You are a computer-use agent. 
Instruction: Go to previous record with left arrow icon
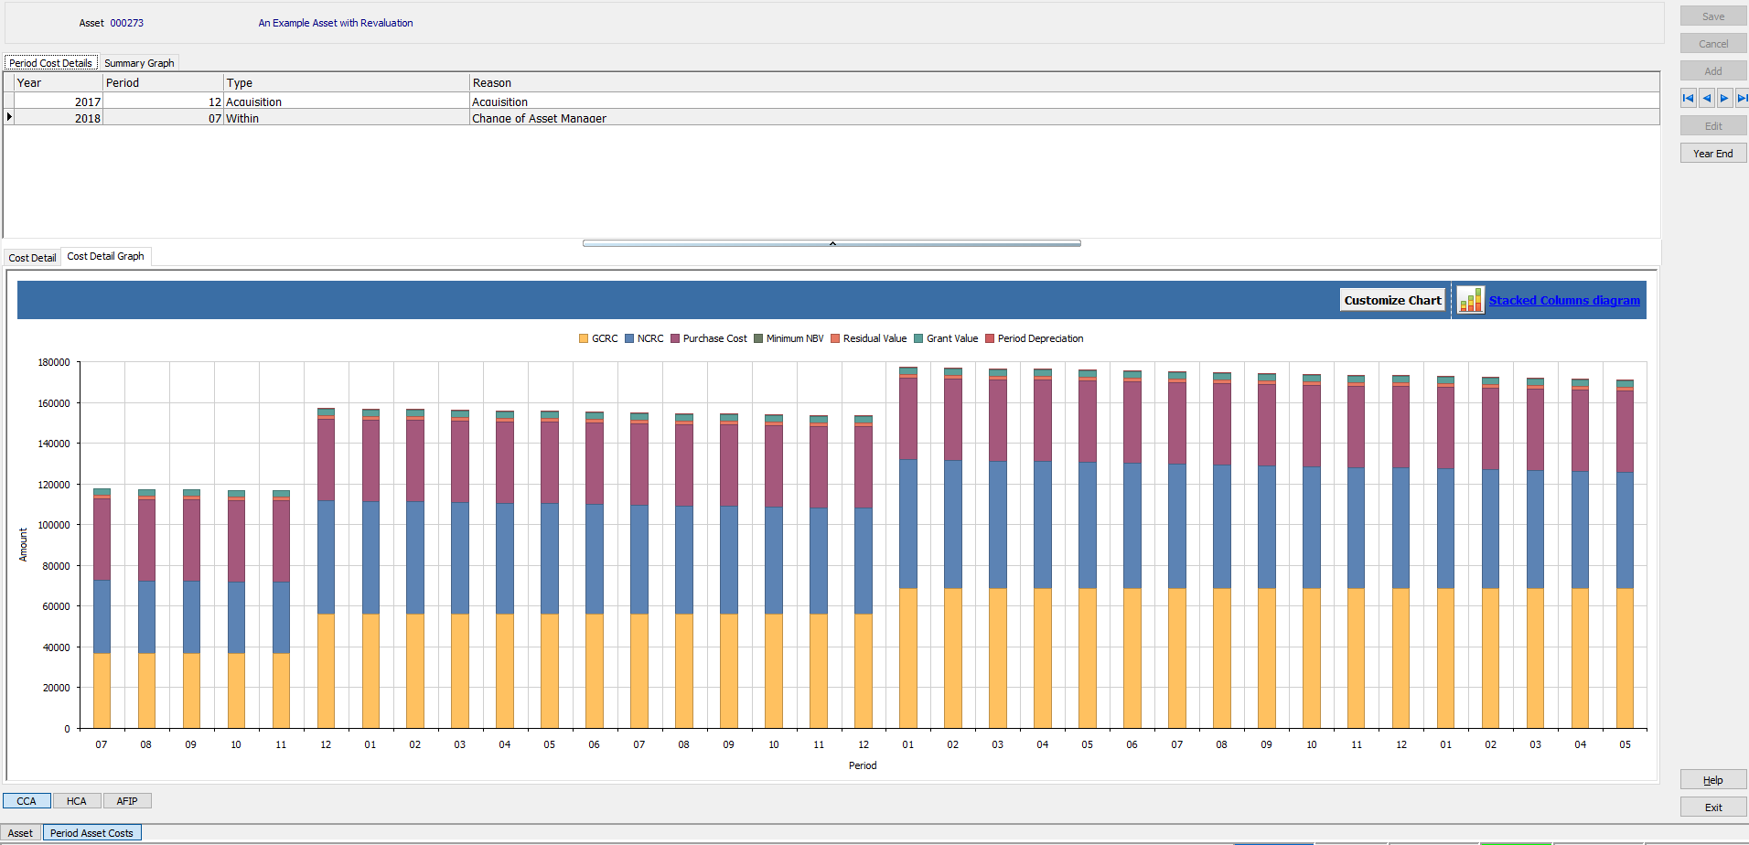pyautogui.click(x=1706, y=98)
